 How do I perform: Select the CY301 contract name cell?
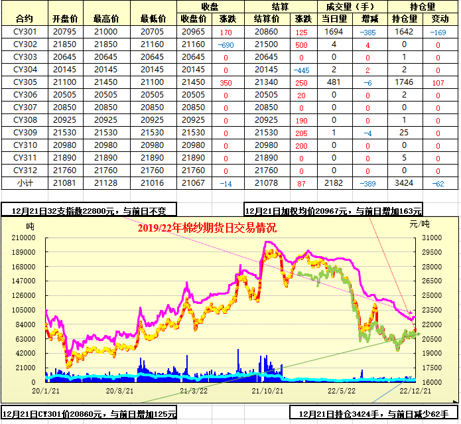(x=24, y=32)
